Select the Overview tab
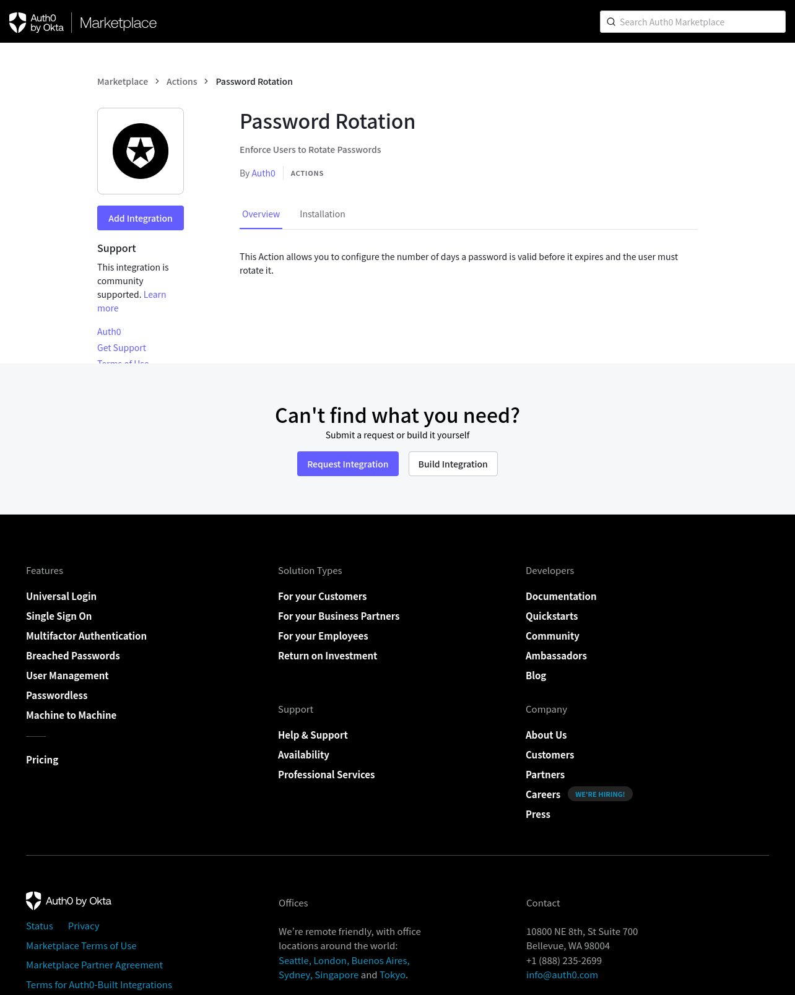795x995 pixels. click(x=261, y=214)
